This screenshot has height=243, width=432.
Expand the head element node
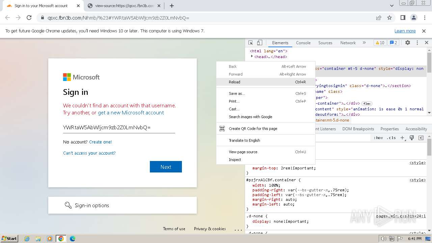[x=252, y=56]
